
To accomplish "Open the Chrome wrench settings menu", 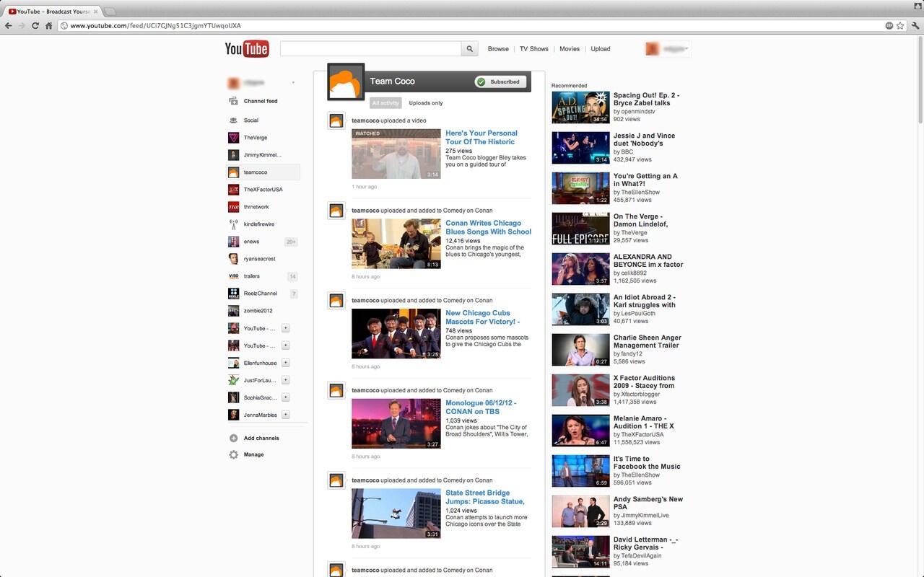I will point(915,25).
